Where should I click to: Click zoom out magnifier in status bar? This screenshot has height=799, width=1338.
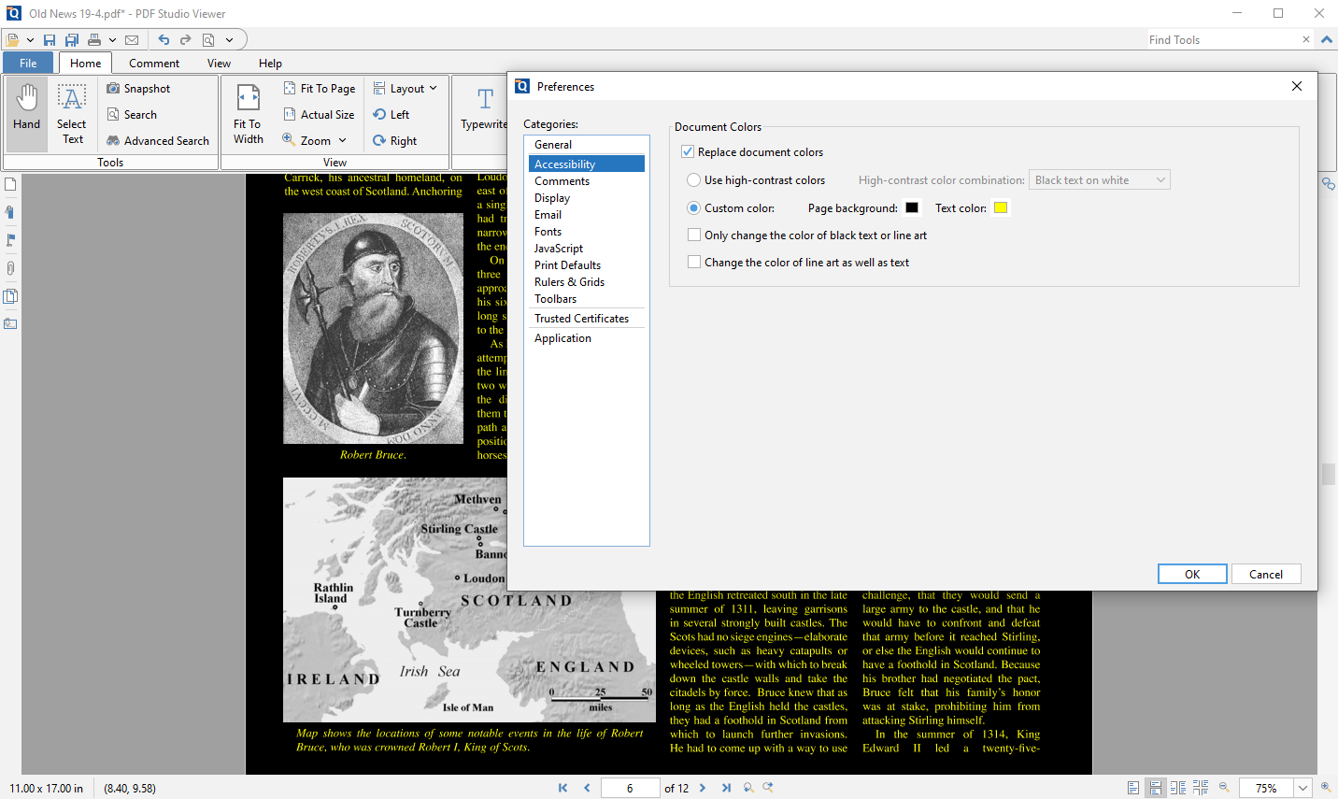point(1224,788)
